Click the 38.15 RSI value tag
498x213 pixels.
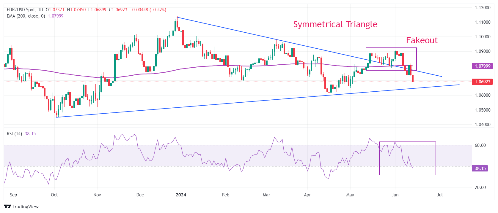(x=480, y=169)
